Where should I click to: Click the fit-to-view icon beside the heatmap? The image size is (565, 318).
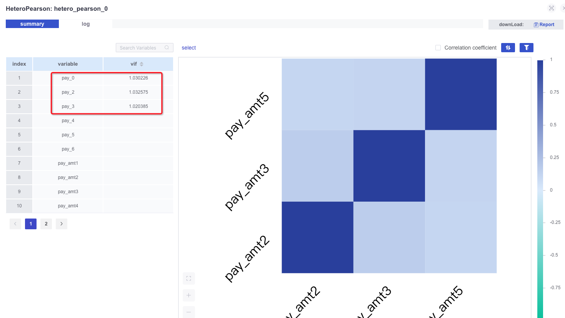[188, 278]
